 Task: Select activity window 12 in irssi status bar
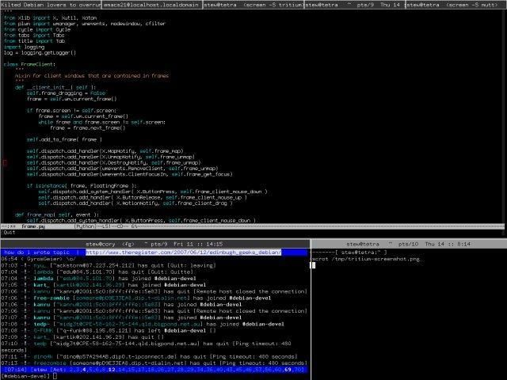point(112,370)
